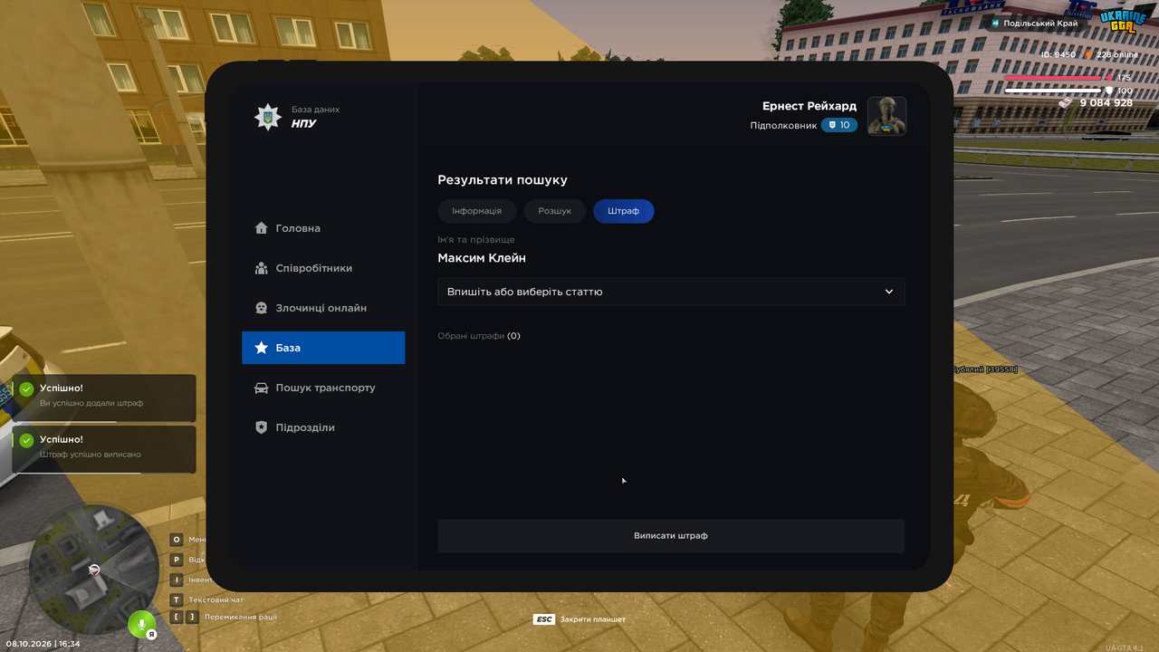Click the name Максим Клейн

click(x=482, y=258)
